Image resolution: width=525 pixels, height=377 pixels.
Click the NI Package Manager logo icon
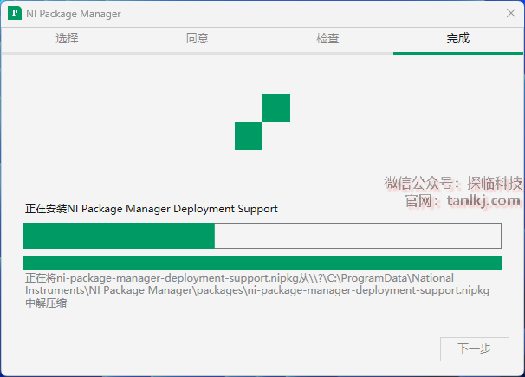(x=15, y=14)
